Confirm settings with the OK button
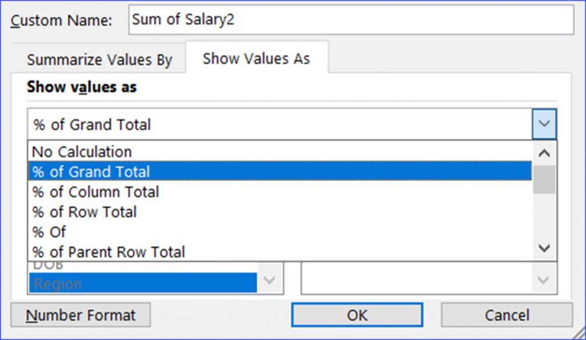Screen dimensions: 586x340 pyautogui.click(x=358, y=315)
